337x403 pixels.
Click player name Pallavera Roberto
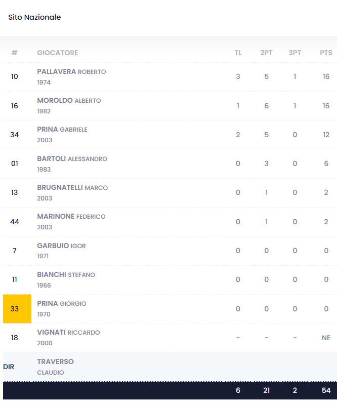[x=71, y=72]
